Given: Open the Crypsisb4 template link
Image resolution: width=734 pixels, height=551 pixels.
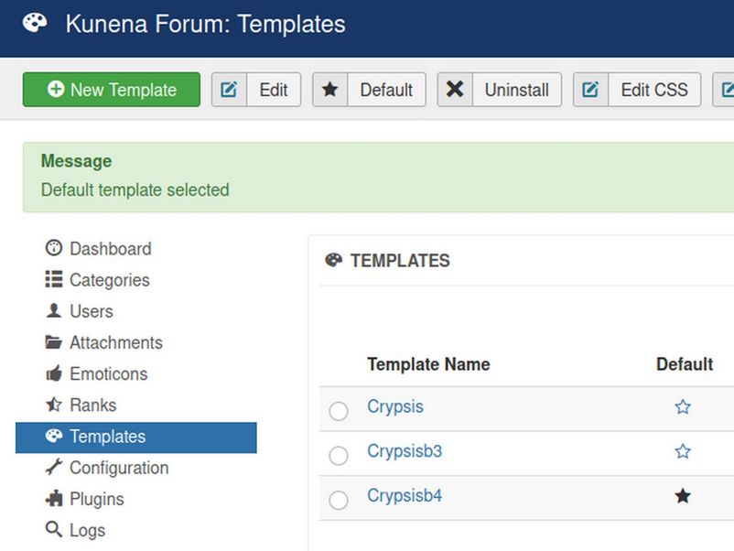Looking at the screenshot, I should click(x=405, y=496).
